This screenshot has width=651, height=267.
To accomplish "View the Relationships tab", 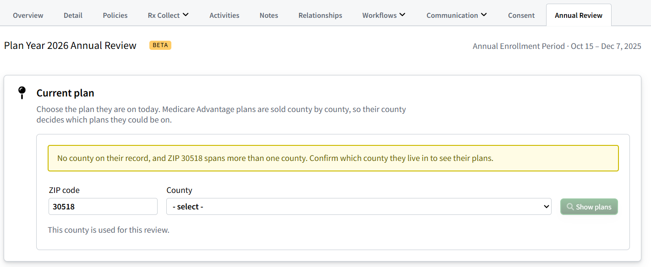I will click(x=320, y=15).
